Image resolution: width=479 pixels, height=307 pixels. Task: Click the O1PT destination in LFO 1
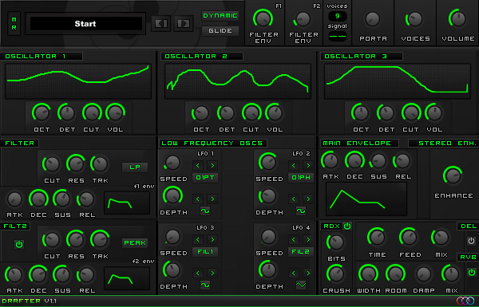[205, 178]
